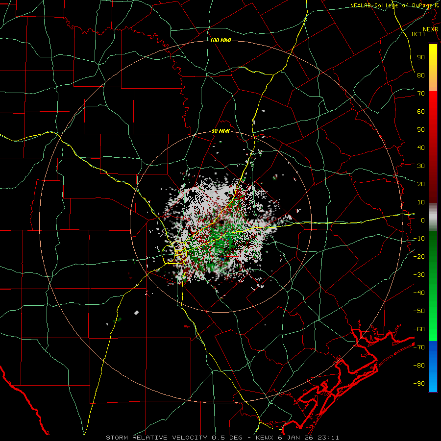Click the 100 NMI range ring label
Viewport: 441px width, 441px height.
[220, 40]
